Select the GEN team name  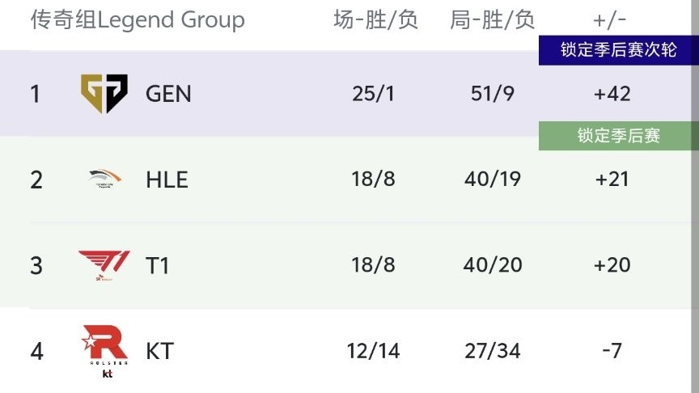168,94
